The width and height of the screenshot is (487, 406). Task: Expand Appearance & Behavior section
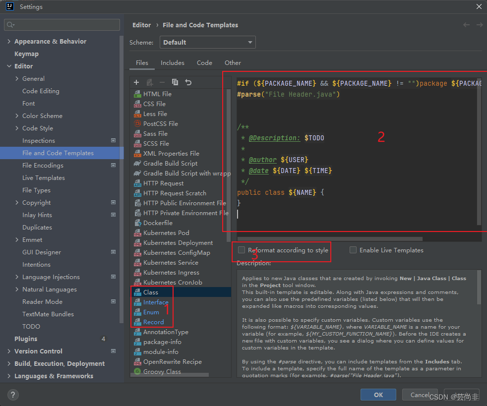9,41
